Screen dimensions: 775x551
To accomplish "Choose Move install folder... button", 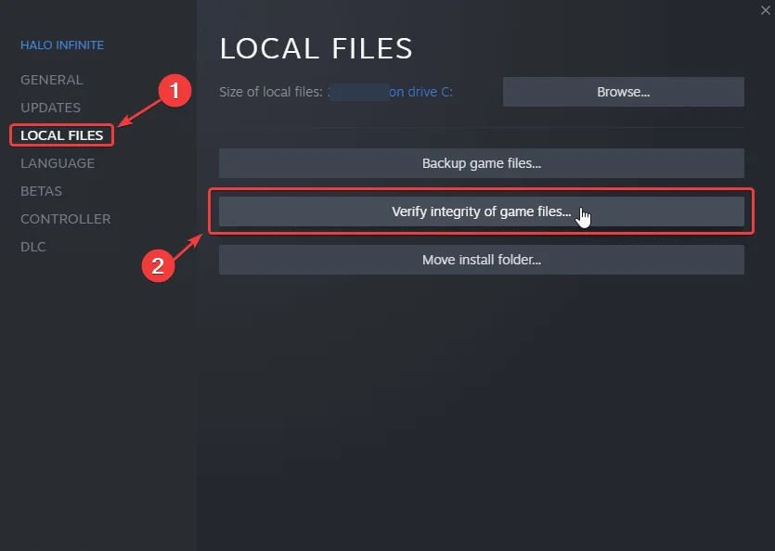I will pyautogui.click(x=481, y=260).
